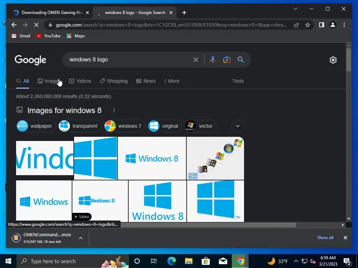Open the Windows 8 wordmark thumbnail
This screenshot has height=268, width=358.
pyautogui.click(x=152, y=158)
